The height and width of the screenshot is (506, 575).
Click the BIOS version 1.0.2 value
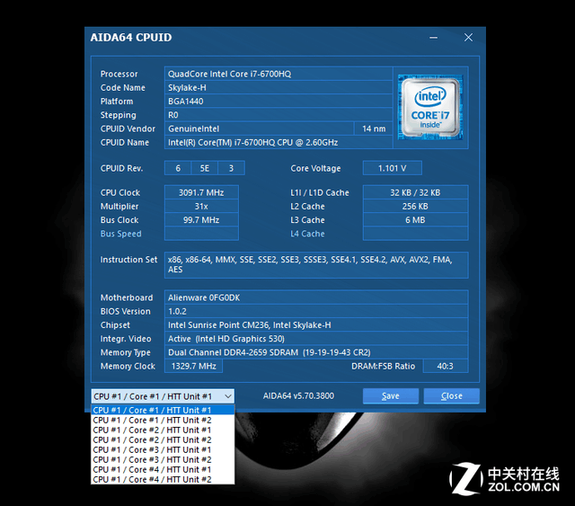[316, 311]
